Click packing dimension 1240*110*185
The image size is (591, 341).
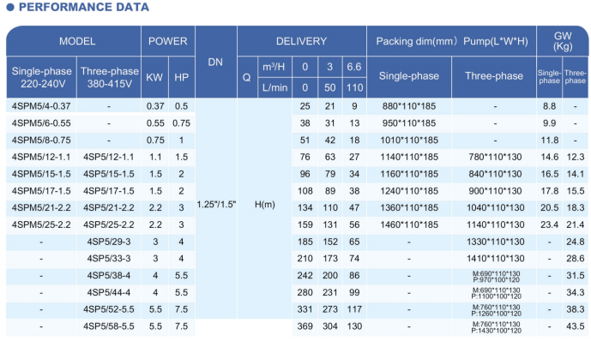(x=409, y=191)
